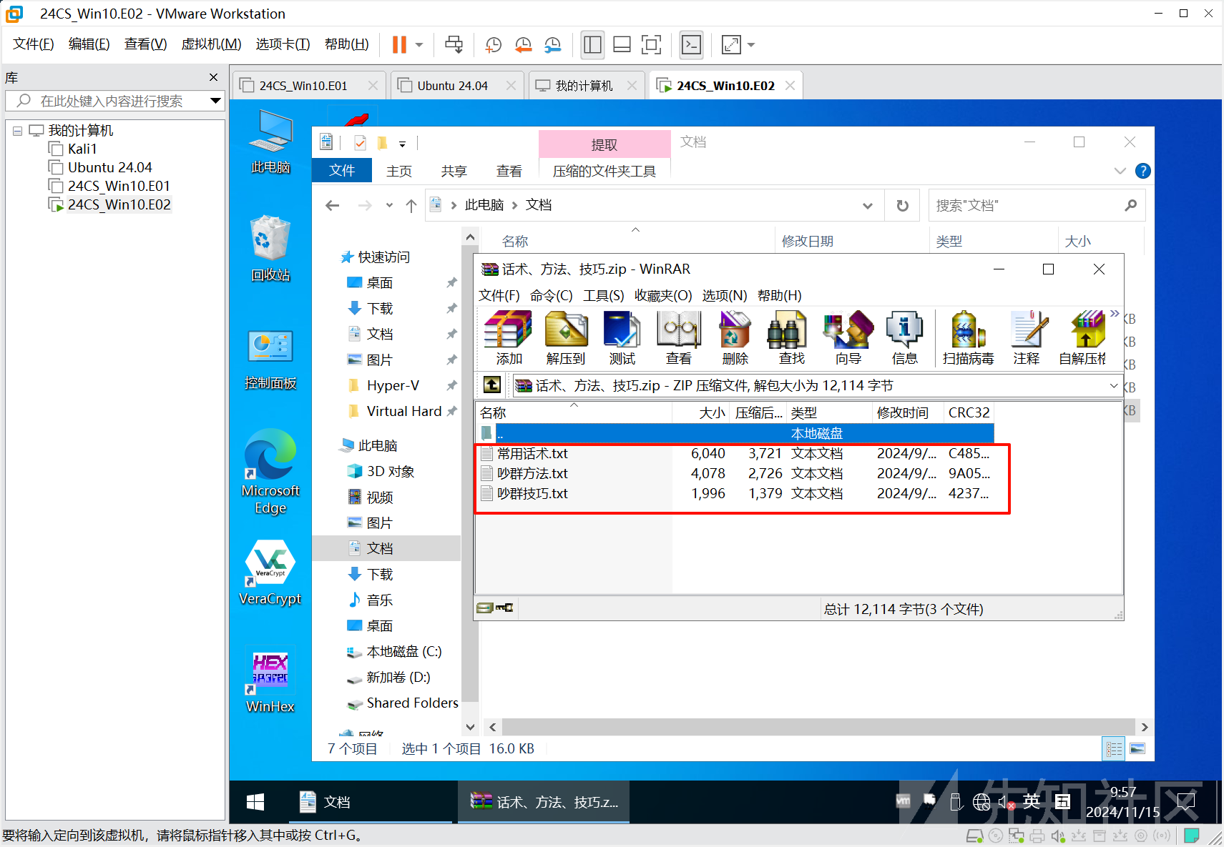Open the Explorer 查看 ribbon tab
Screen dimensions: 1224x847
point(509,171)
